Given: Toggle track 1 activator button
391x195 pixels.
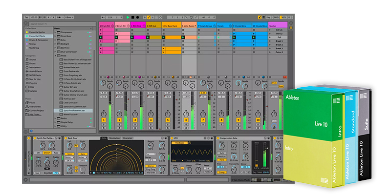Looking at the screenshot, I should [x=104, y=120].
